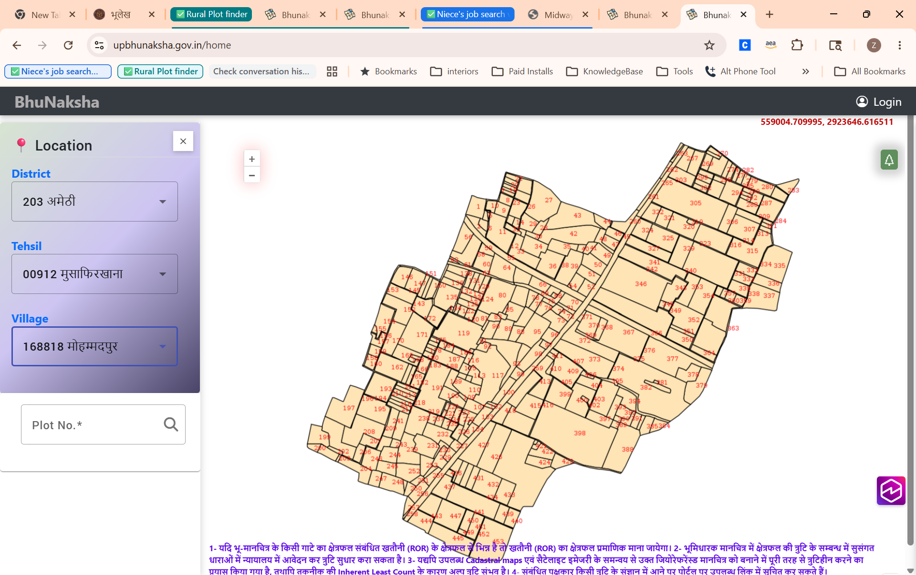
Task: Expand the Tehsil dropdown 00912 मुसाफिरखाना
Action: coord(94,274)
